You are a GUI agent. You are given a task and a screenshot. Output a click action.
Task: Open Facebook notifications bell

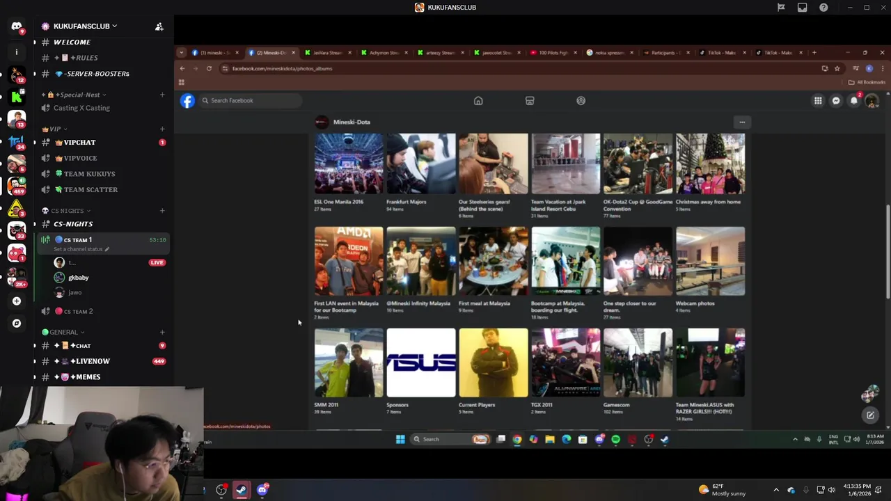click(854, 101)
